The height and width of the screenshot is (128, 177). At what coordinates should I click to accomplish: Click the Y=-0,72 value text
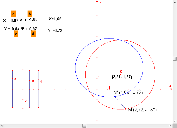55,30
